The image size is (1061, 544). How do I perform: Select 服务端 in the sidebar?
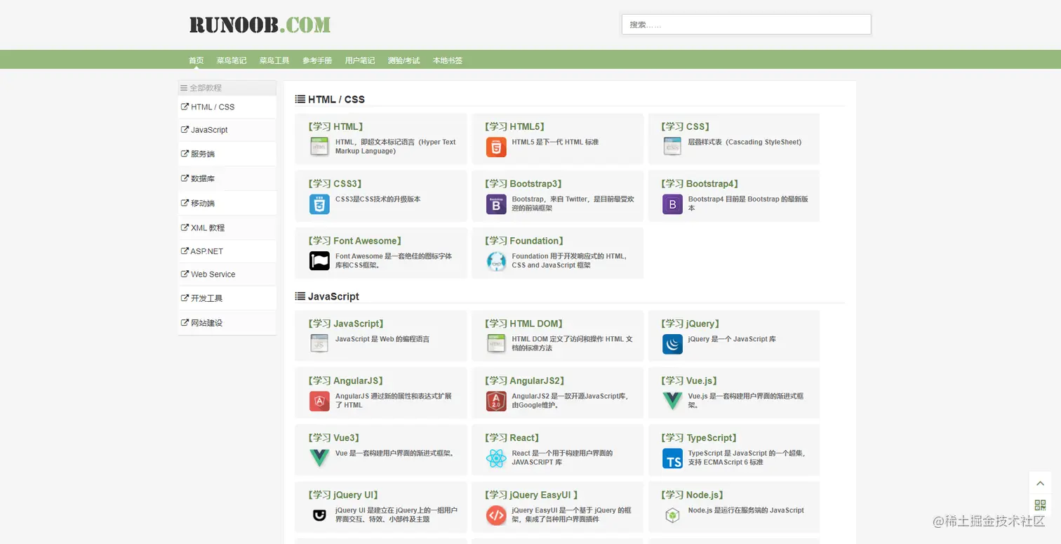coord(227,154)
